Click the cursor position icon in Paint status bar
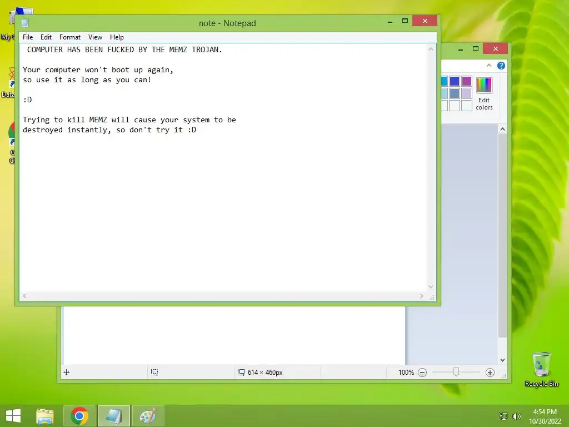569x427 pixels. 67,373
